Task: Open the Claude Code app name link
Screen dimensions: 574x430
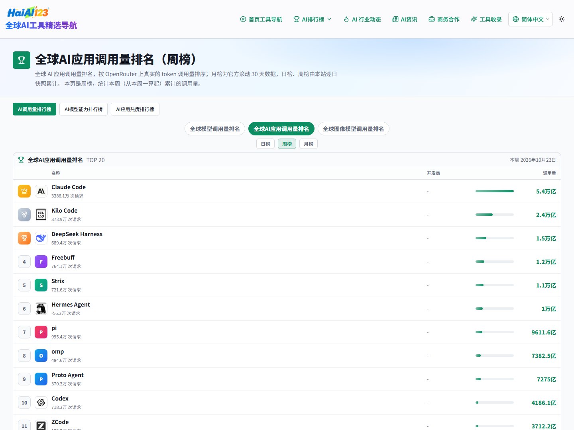Action: pyautogui.click(x=69, y=187)
